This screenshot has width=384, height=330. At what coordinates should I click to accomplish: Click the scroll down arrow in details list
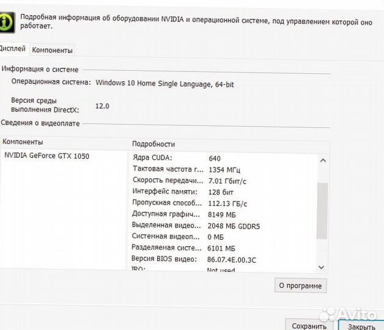click(x=322, y=267)
